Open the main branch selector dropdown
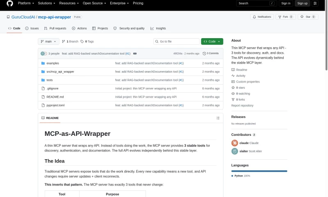This screenshot has width=328, height=197. (48, 41)
